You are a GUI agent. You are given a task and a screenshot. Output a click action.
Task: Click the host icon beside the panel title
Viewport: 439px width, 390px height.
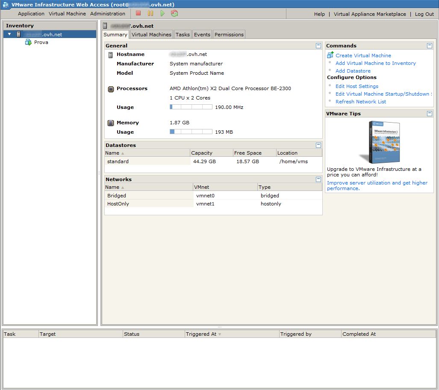[x=105, y=26]
